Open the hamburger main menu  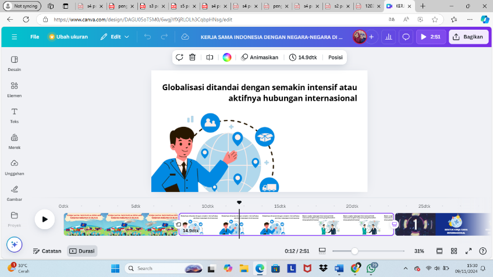click(15, 37)
